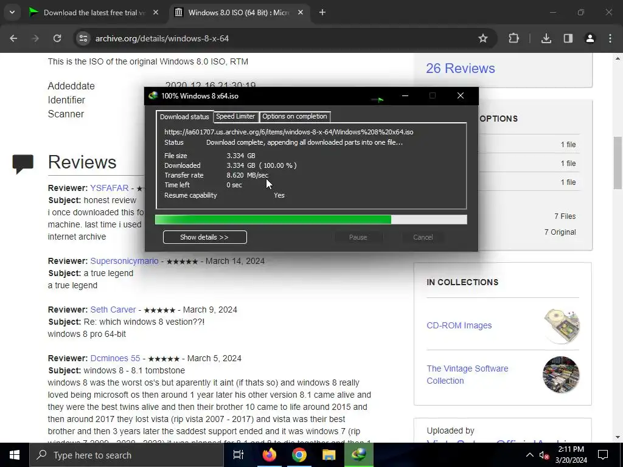Open reviewer Supersonicymario profile

[x=124, y=261]
